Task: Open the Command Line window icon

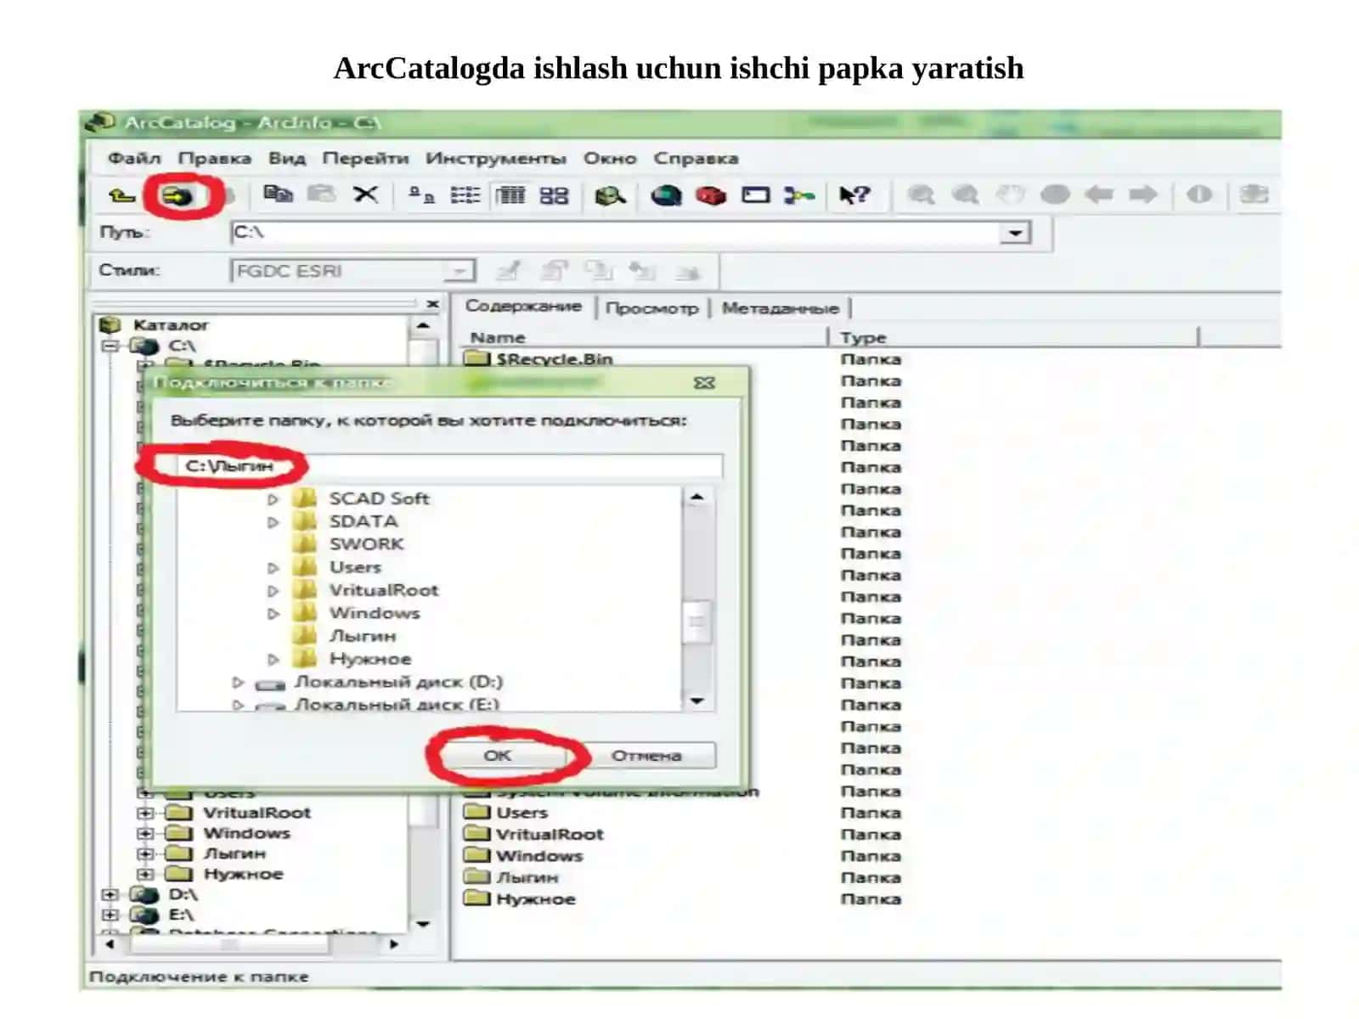Action: pos(755,195)
